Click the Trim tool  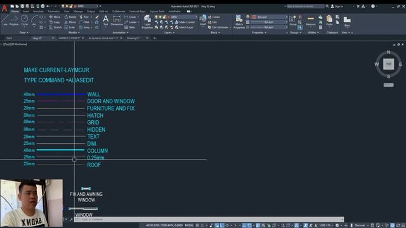tap(84, 17)
